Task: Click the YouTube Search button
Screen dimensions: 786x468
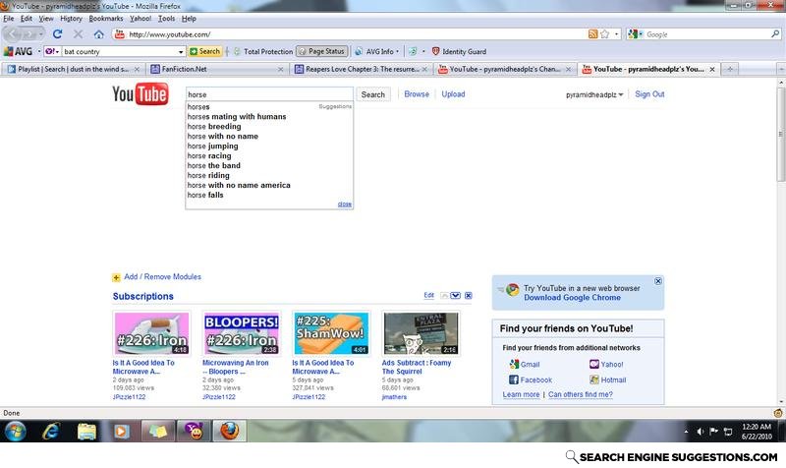Action: 373,94
